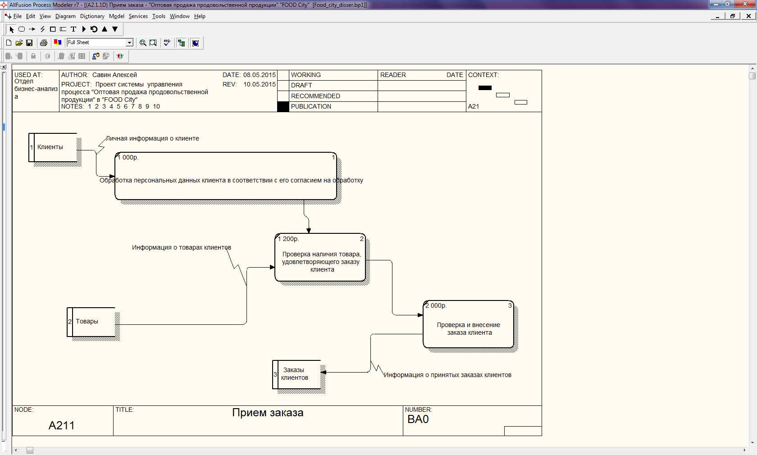This screenshot has width=757, height=455.
Task: Pick the Arrow drawing tool
Action: tap(32, 29)
